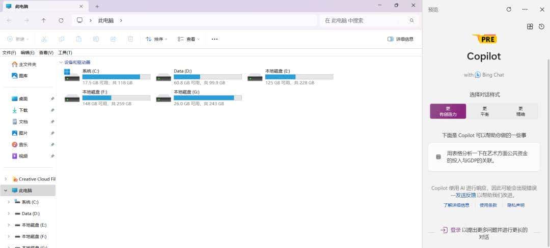Image resolution: width=550 pixels, height=248 pixels.
Task: Expand Data (D:) in sidebar tree
Action: [x=9, y=213]
